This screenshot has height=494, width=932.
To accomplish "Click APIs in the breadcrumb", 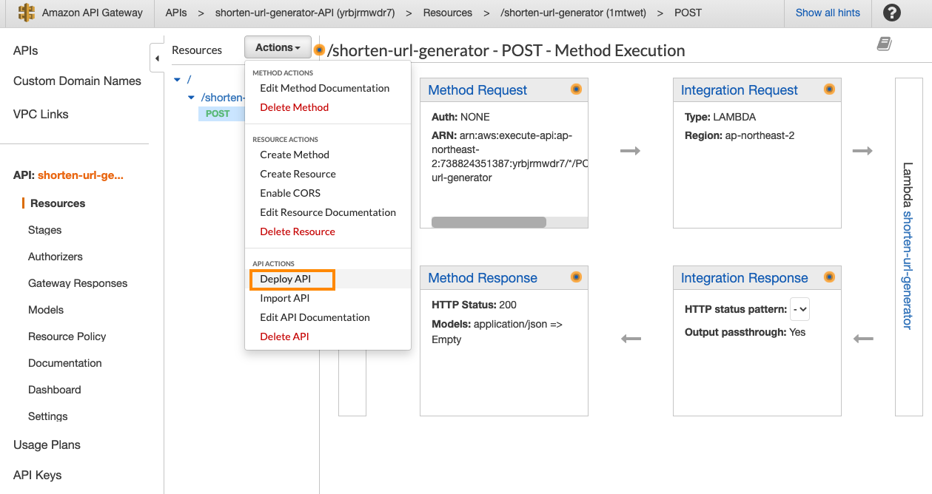I will 176,13.
